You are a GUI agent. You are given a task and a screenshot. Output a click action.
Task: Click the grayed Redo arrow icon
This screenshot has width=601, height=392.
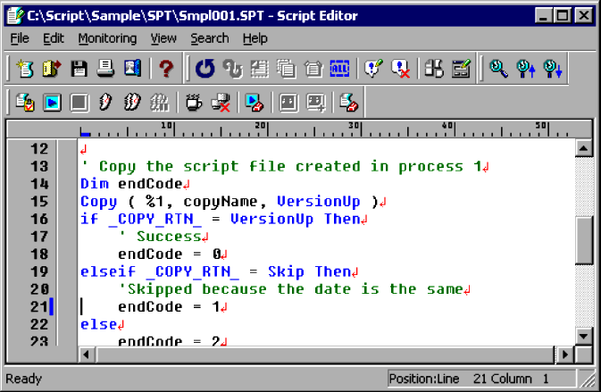(233, 69)
